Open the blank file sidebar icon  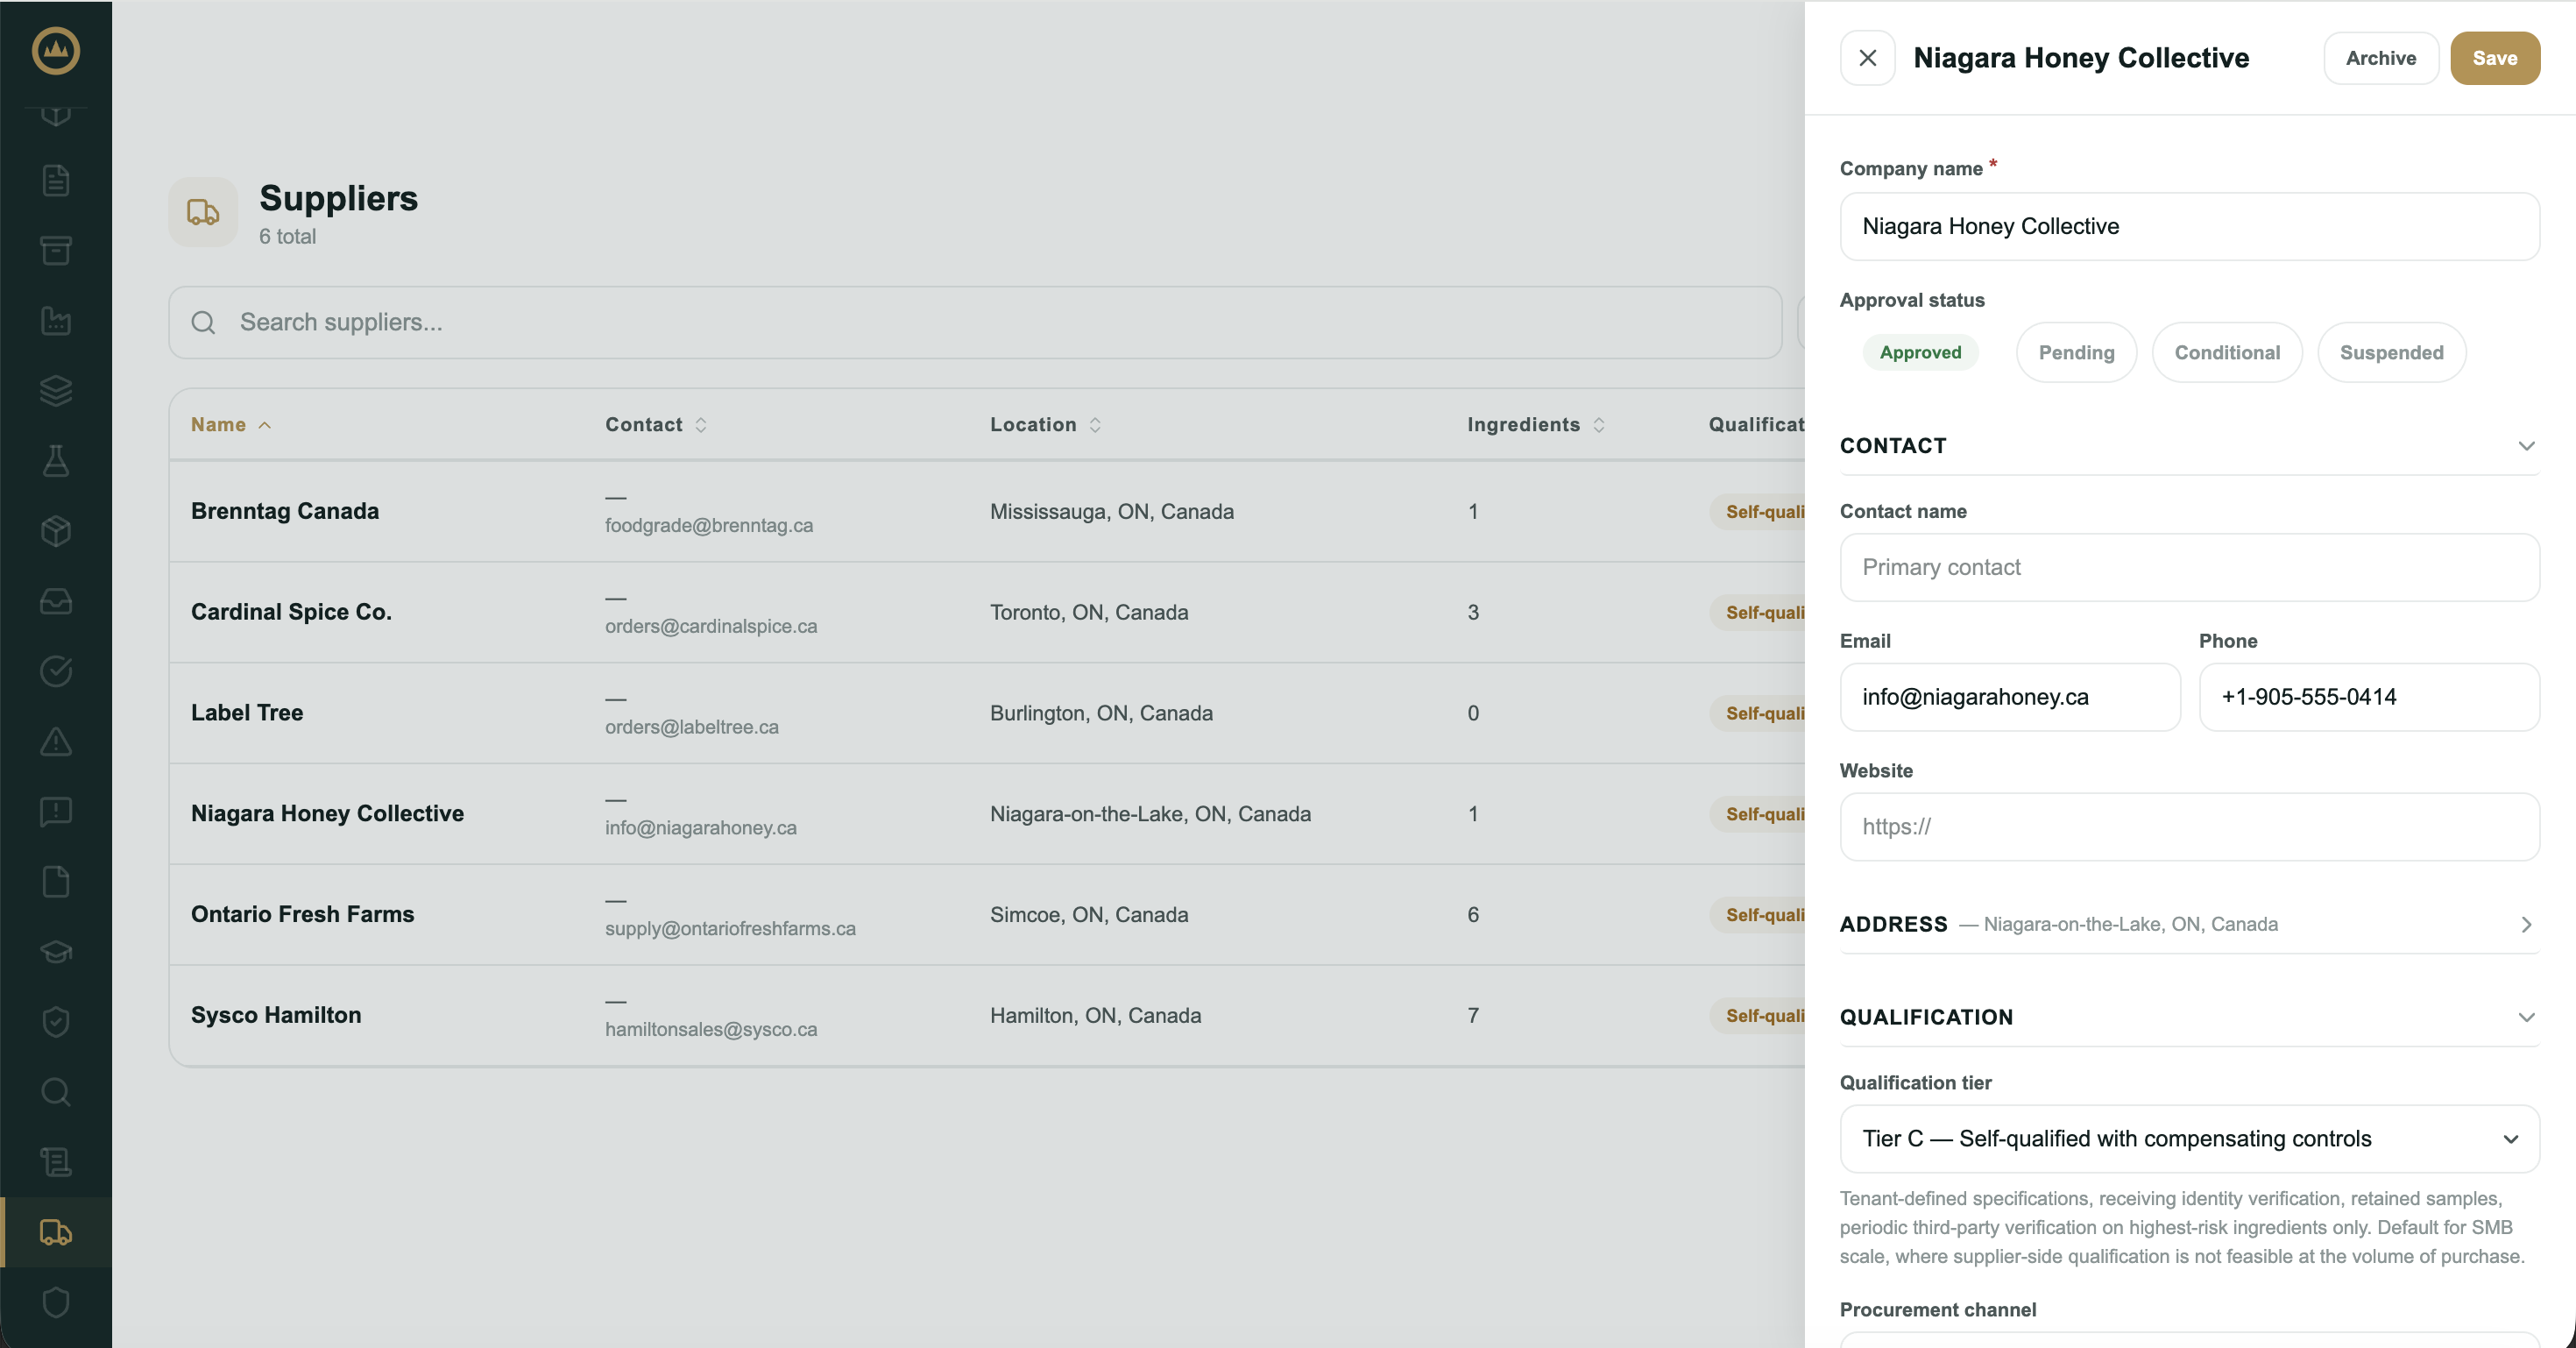tap(56, 882)
